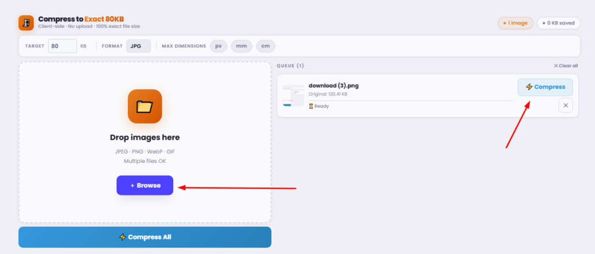Toggle px max dimensions unit
This screenshot has width=595, height=254.
pyautogui.click(x=218, y=46)
